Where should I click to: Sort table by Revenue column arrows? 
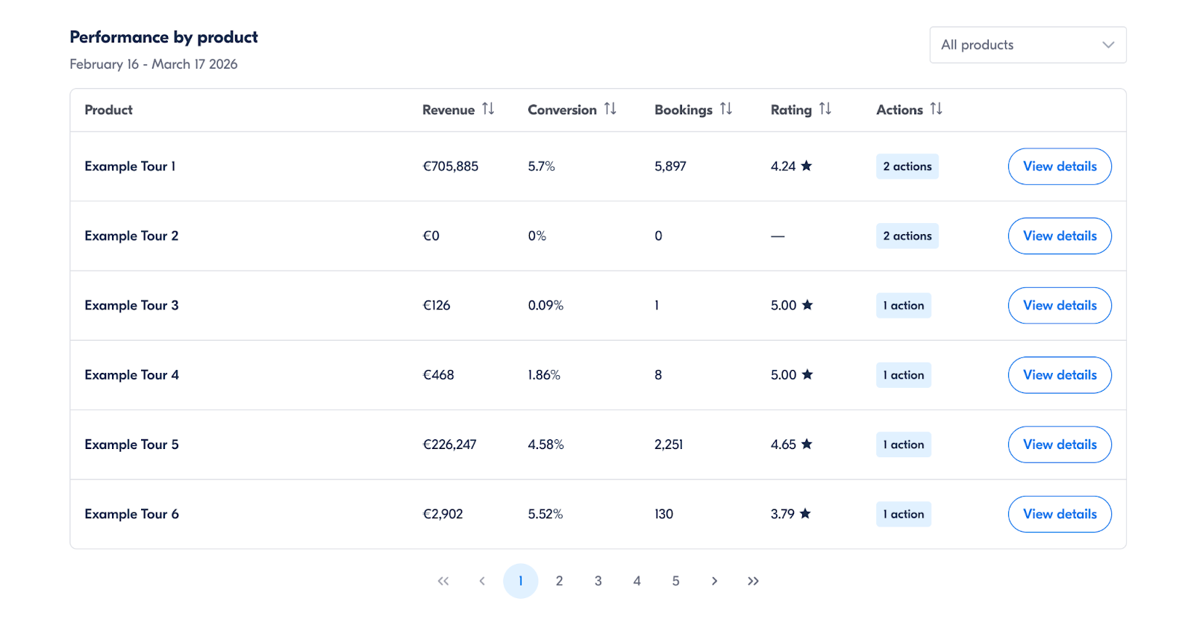[x=488, y=109]
